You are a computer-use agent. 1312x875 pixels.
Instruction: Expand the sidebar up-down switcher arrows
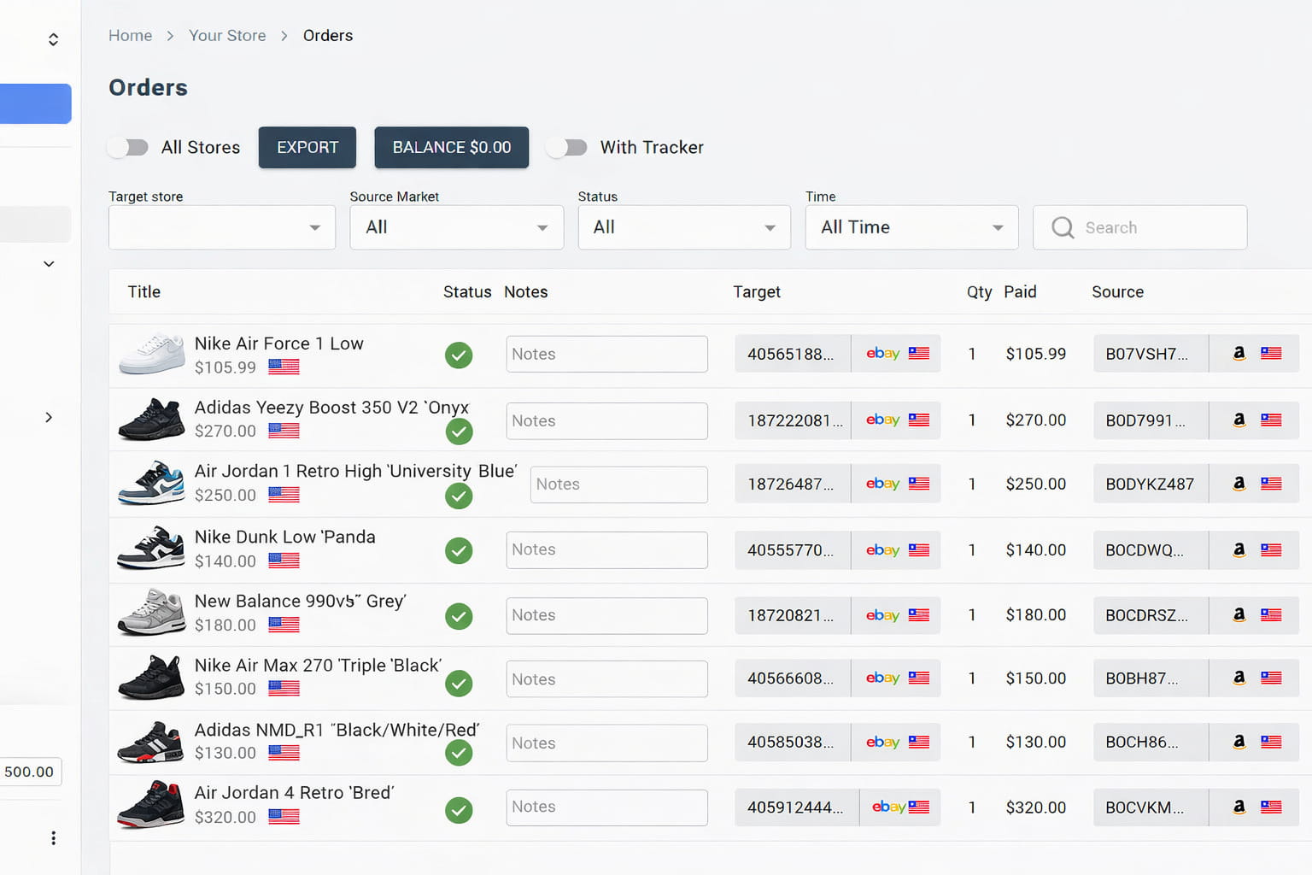53,39
